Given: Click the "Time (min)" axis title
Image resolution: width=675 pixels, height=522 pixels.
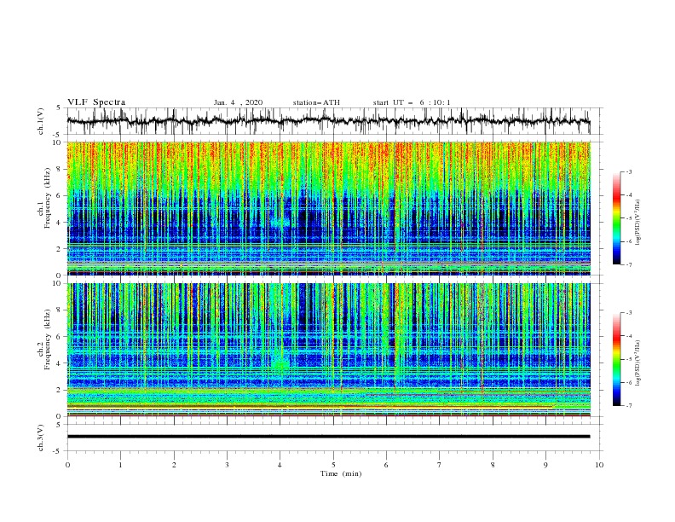Looking at the screenshot, I should tap(341, 473).
